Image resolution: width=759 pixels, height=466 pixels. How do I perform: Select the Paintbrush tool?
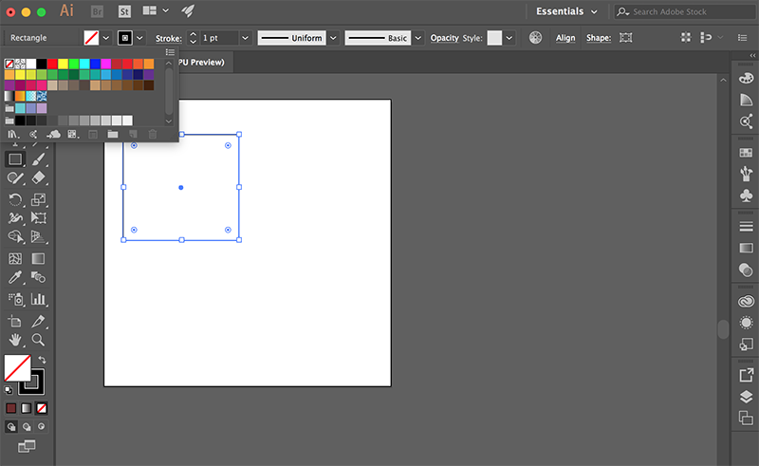click(x=39, y=159)
